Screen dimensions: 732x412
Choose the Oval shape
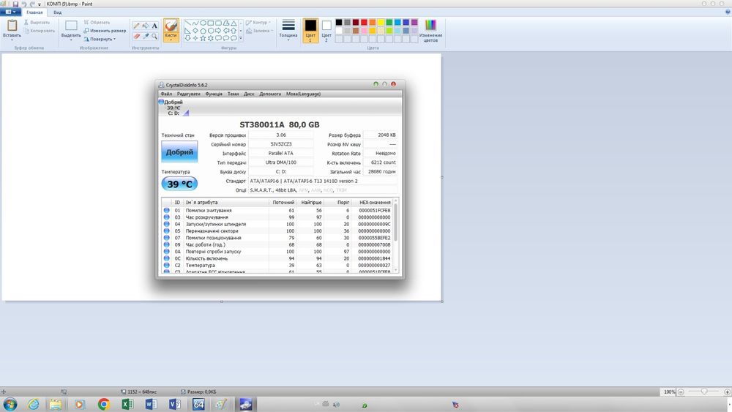pos(203,23)
